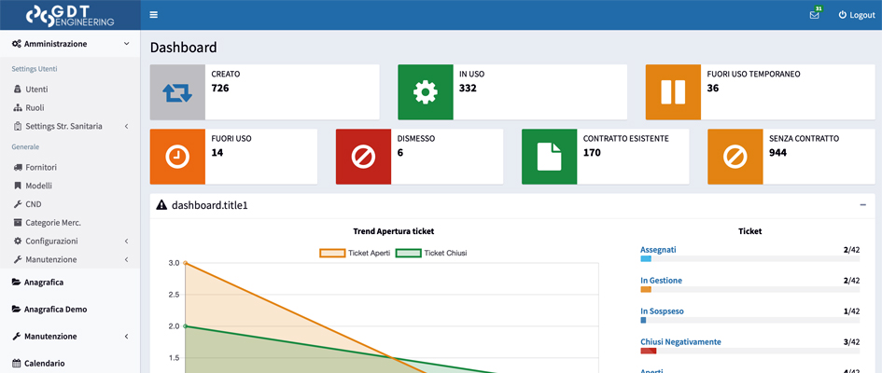Image resolution: width=882 pixels, height=373 pixels.
Task: Click the Creato count 726
Action: pyautogui.click(x=220, y=89)
